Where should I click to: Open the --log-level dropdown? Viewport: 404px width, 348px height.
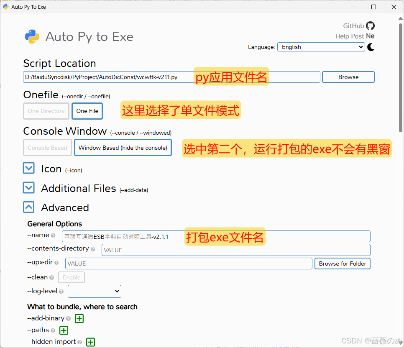point(94,291)
